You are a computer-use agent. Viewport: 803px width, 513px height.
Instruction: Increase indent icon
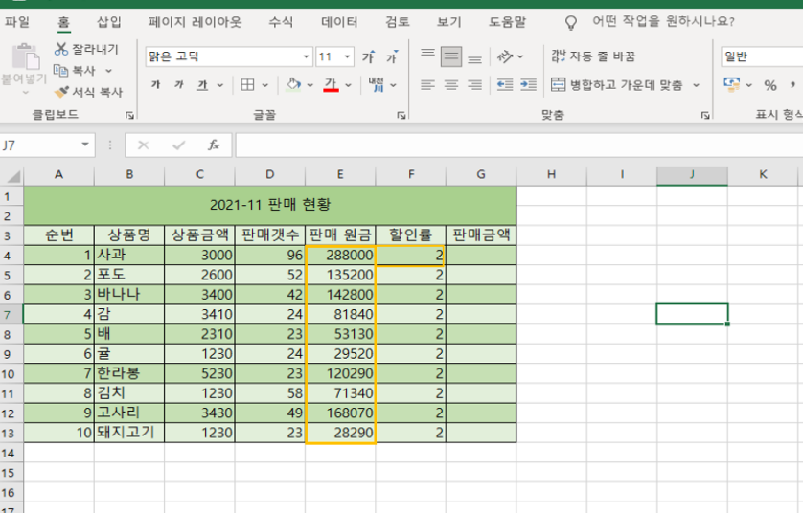coord(528,85)
